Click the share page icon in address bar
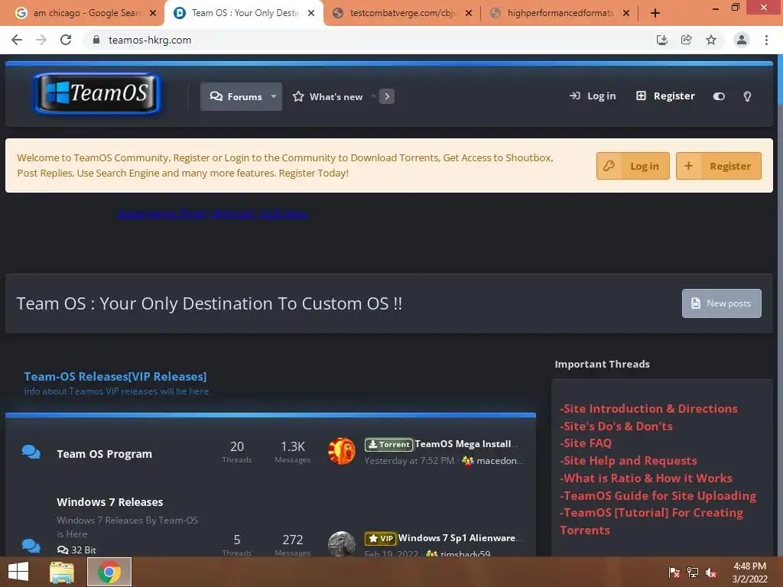Image resolution: width=783 pixels, height=587 pixels. (x=686, y=40)
